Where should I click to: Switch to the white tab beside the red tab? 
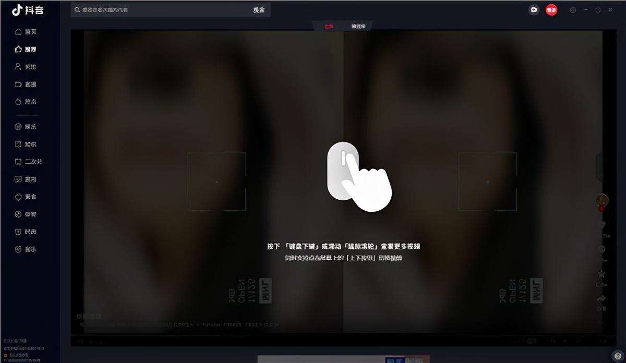tap(358, 26)
